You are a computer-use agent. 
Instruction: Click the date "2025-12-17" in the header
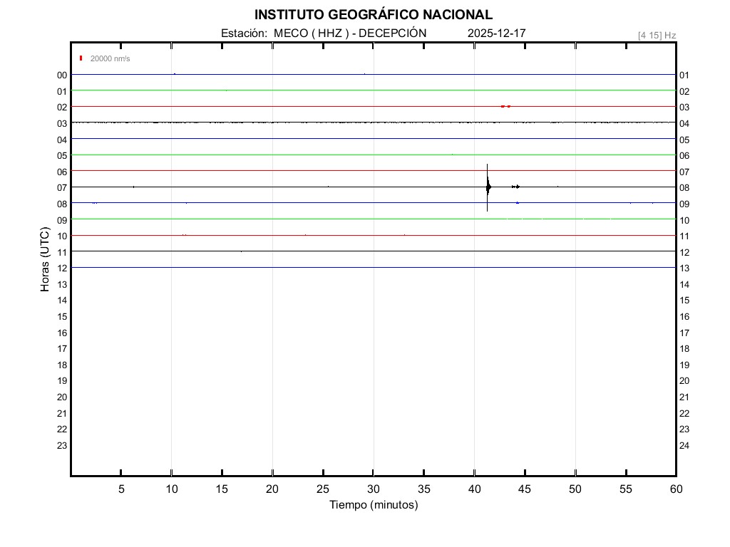[497, 33]
